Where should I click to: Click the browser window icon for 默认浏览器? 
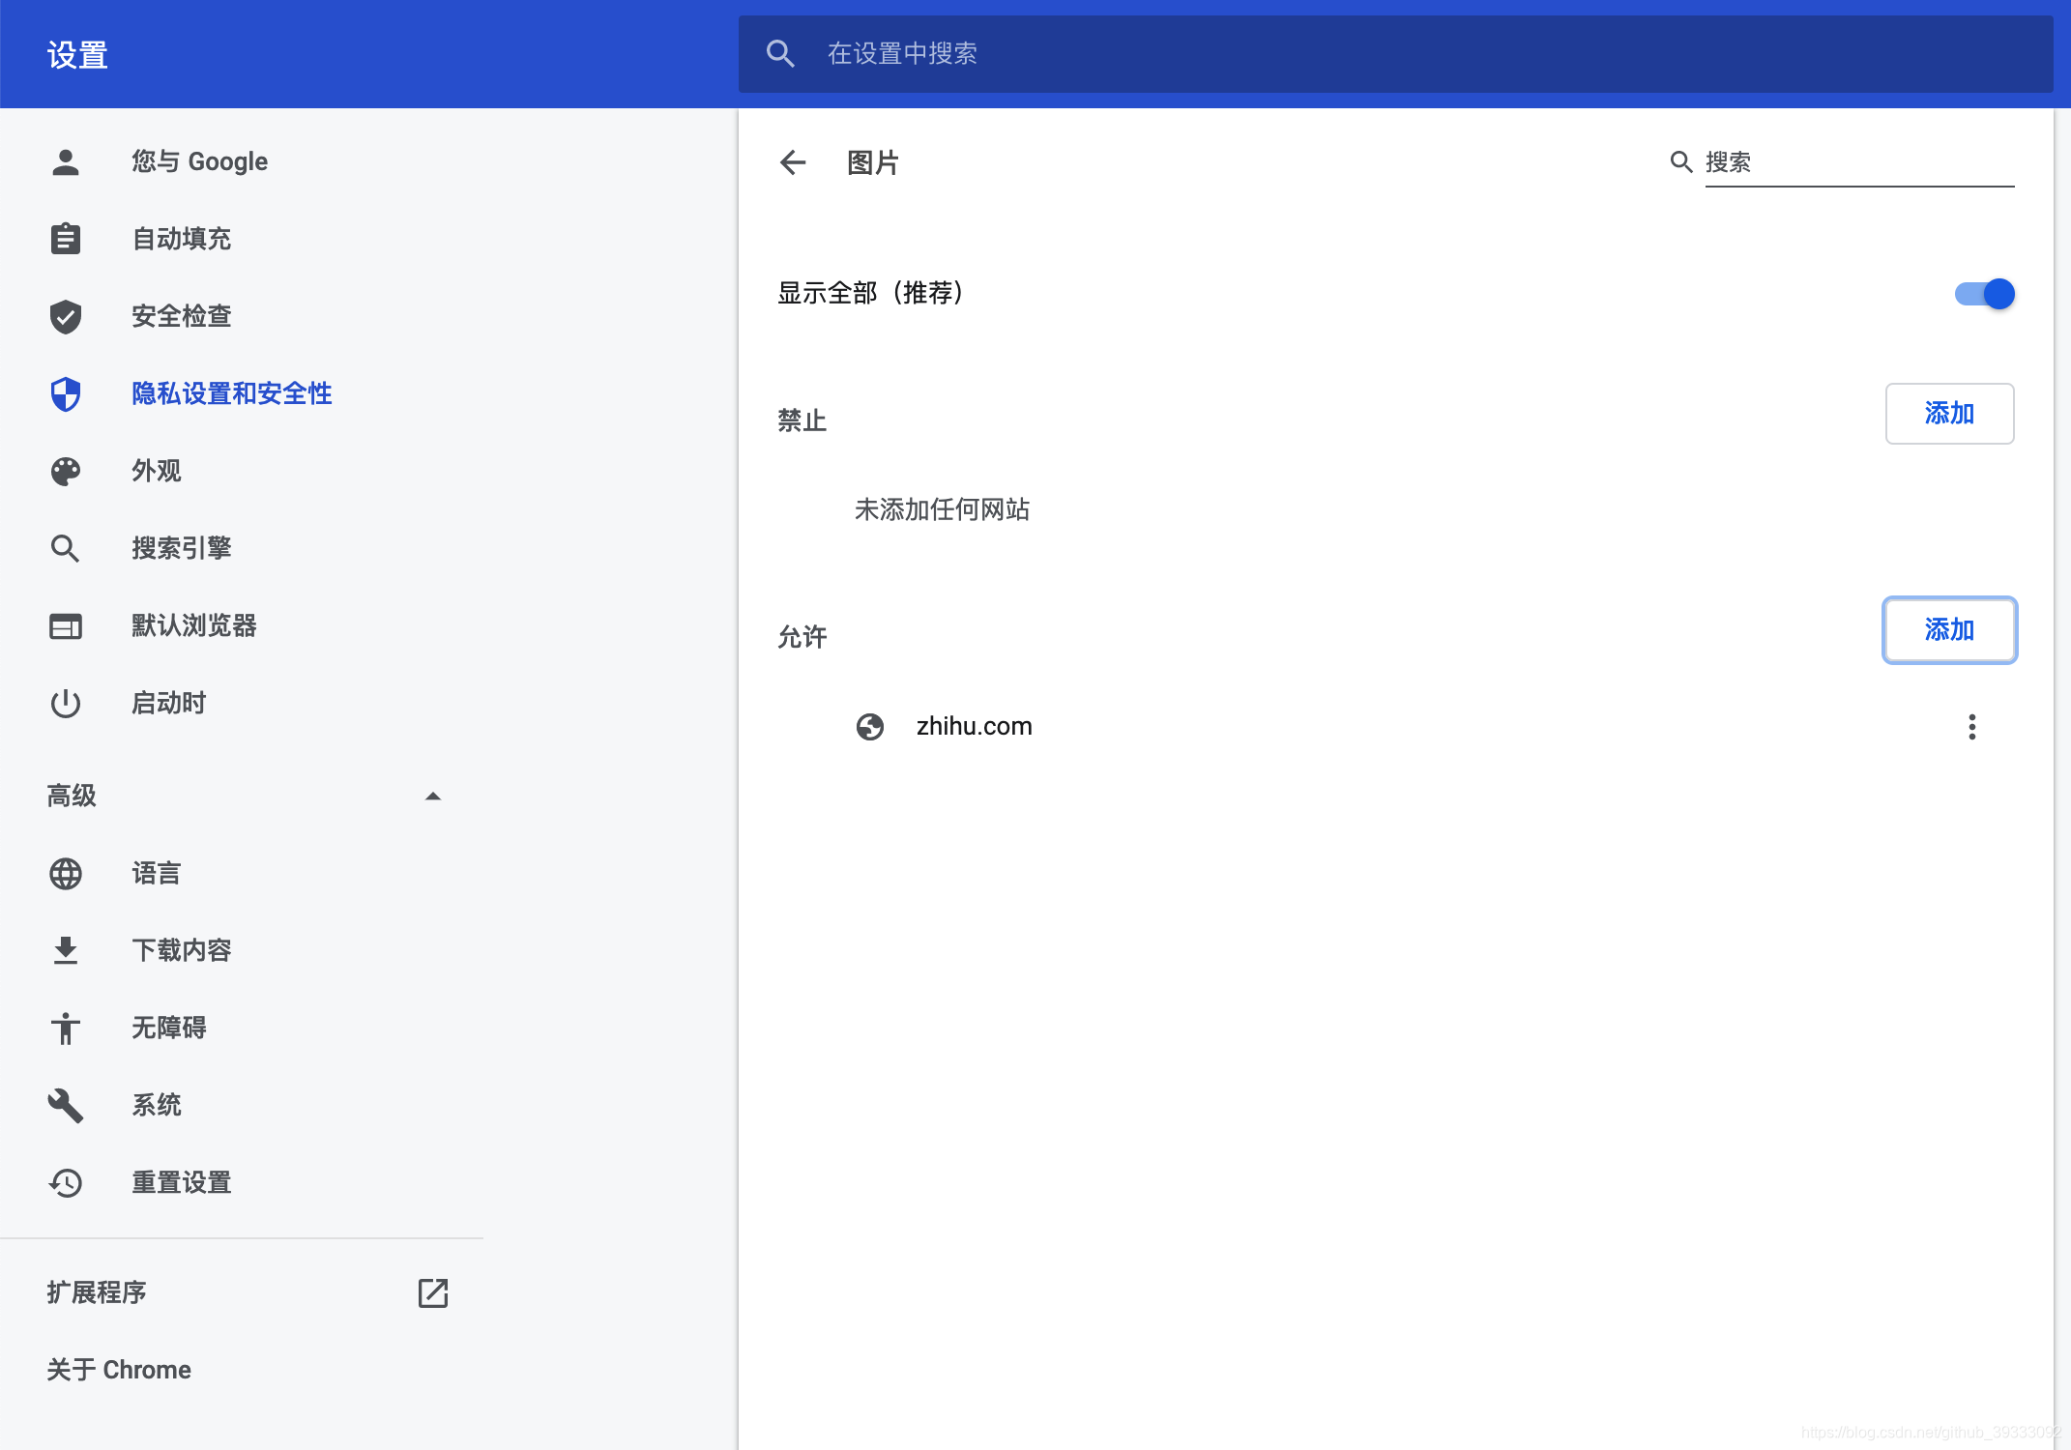pyautogui.click(x=66, y=626)
